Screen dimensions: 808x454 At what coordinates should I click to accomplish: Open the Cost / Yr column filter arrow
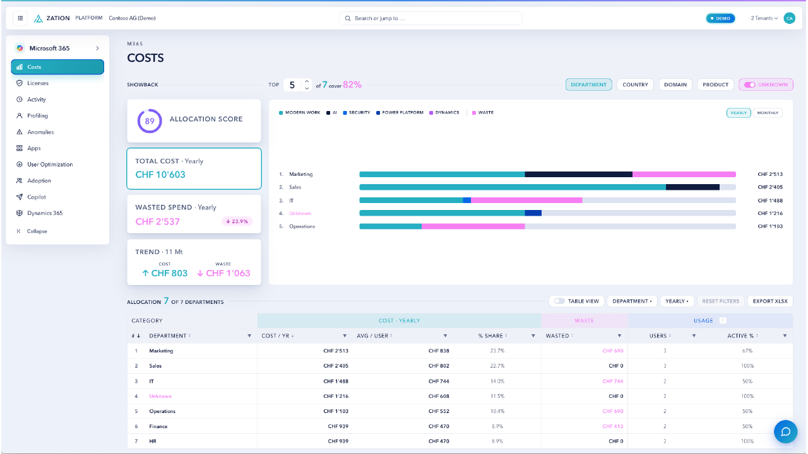(x=345, y=336)
